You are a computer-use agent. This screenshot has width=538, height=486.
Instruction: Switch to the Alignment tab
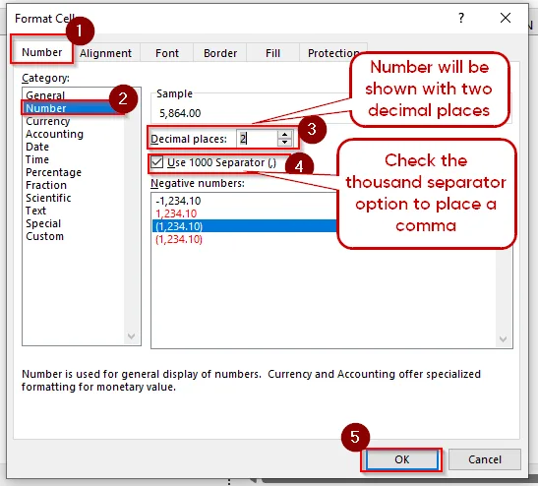click(105, 53)
